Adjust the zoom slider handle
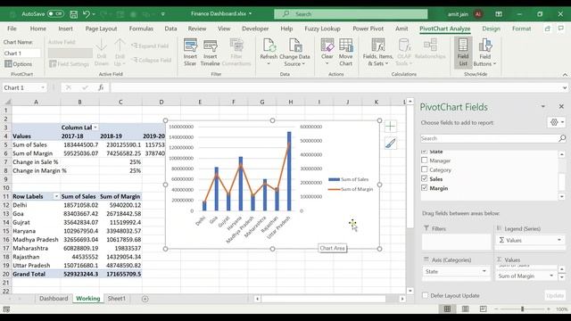Screen dimensions: 571x321 522,309
